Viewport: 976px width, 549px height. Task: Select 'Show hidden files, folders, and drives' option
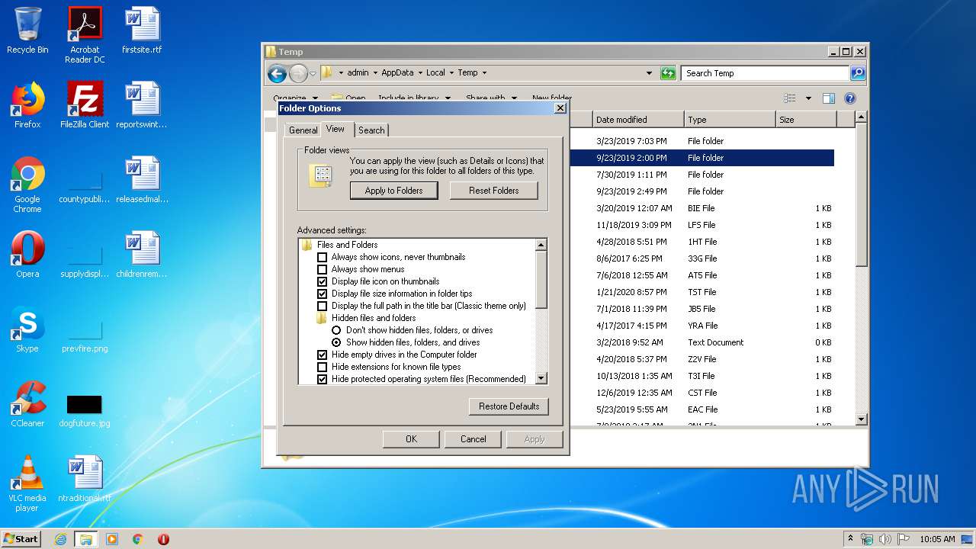tap(336, 342)
